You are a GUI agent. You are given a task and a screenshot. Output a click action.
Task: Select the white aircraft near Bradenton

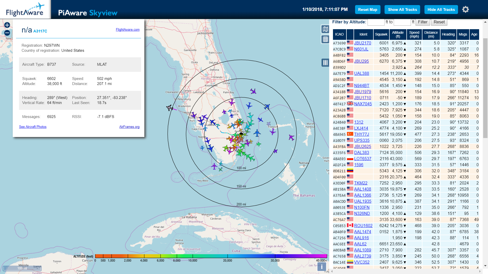pyautogui.click(x=170, y=108)
